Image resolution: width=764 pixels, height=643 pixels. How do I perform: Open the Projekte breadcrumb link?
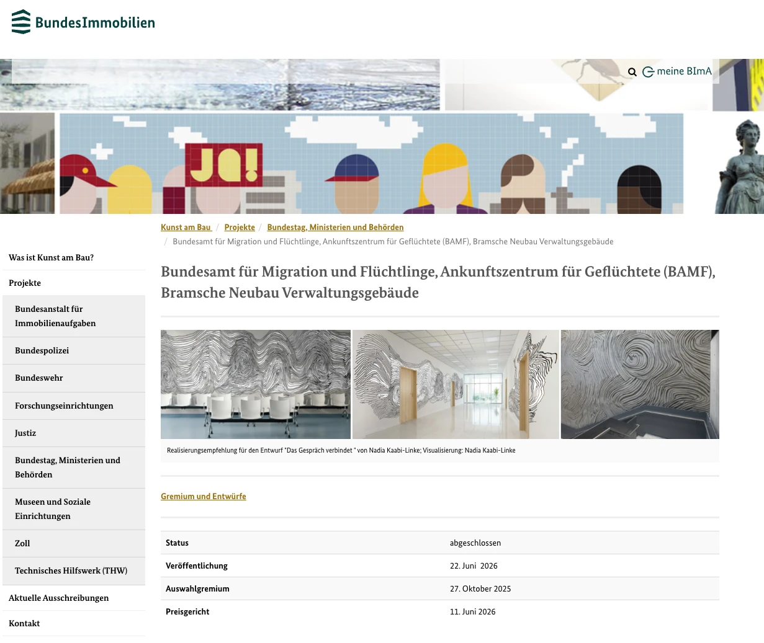pos(240,228)
